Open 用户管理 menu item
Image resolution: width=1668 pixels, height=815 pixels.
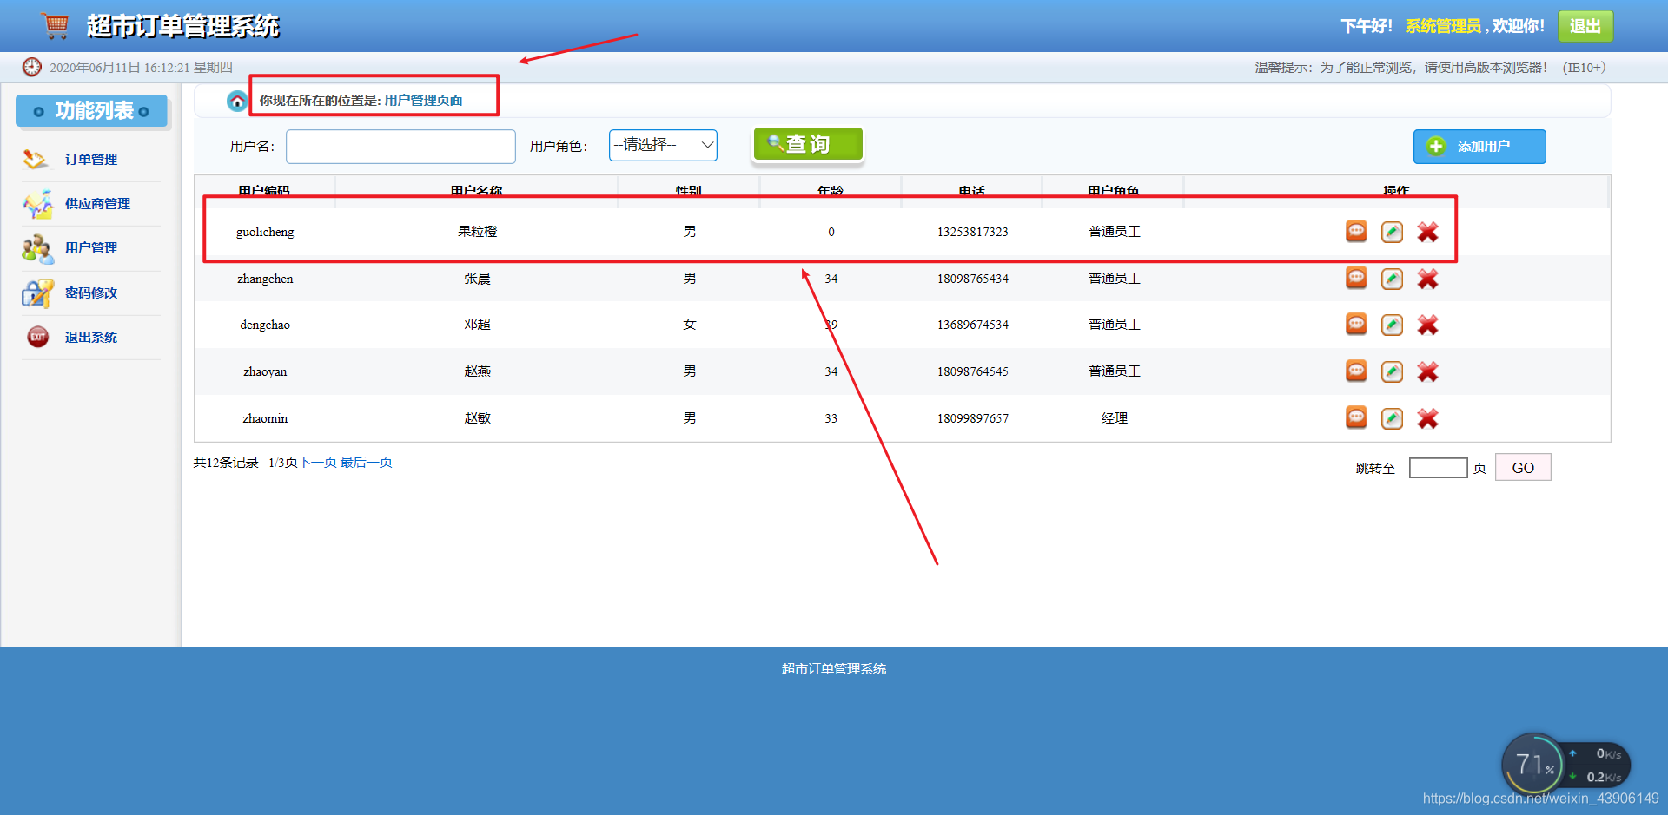click(91, 248)
